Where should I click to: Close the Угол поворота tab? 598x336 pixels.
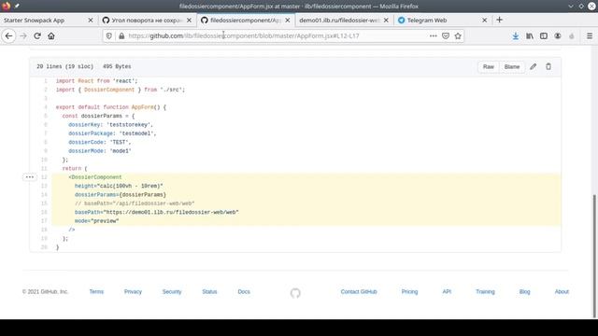189,21
